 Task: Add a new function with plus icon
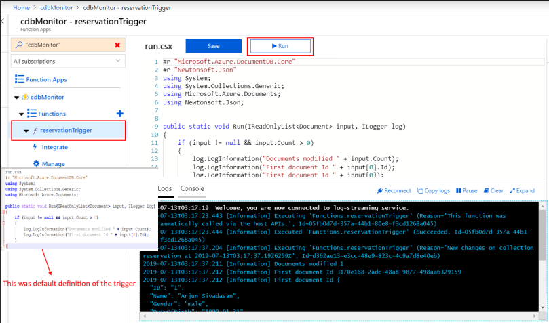coord(119,114)
